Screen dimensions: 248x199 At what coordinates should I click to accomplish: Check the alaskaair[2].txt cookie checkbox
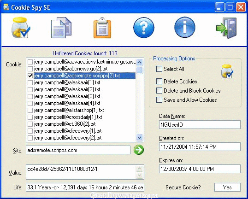30,89
